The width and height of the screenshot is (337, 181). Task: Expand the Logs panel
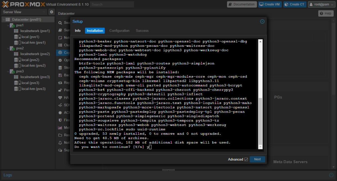331,175
